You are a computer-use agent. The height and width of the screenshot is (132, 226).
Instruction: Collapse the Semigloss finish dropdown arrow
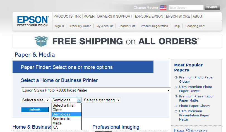pyautogui.click(x=79, y=100)
